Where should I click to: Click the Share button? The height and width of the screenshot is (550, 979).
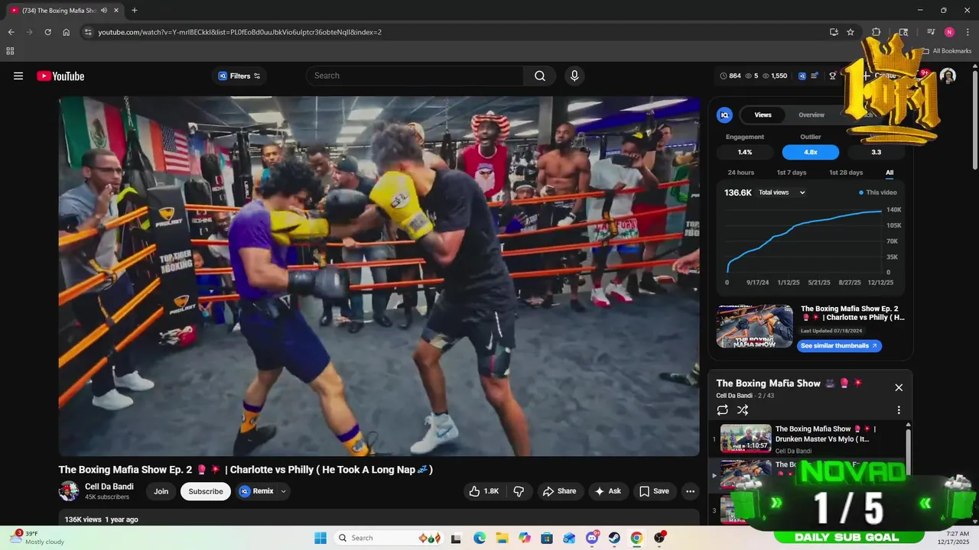tap(559, 491)
